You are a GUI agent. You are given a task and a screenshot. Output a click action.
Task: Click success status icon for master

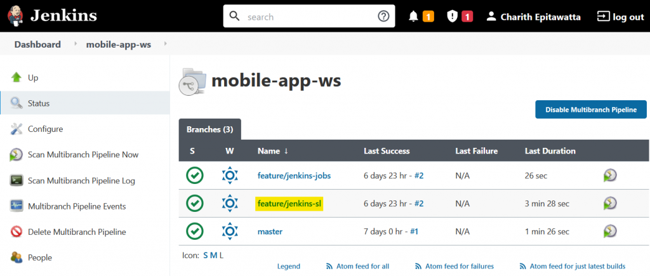(195, 231)
